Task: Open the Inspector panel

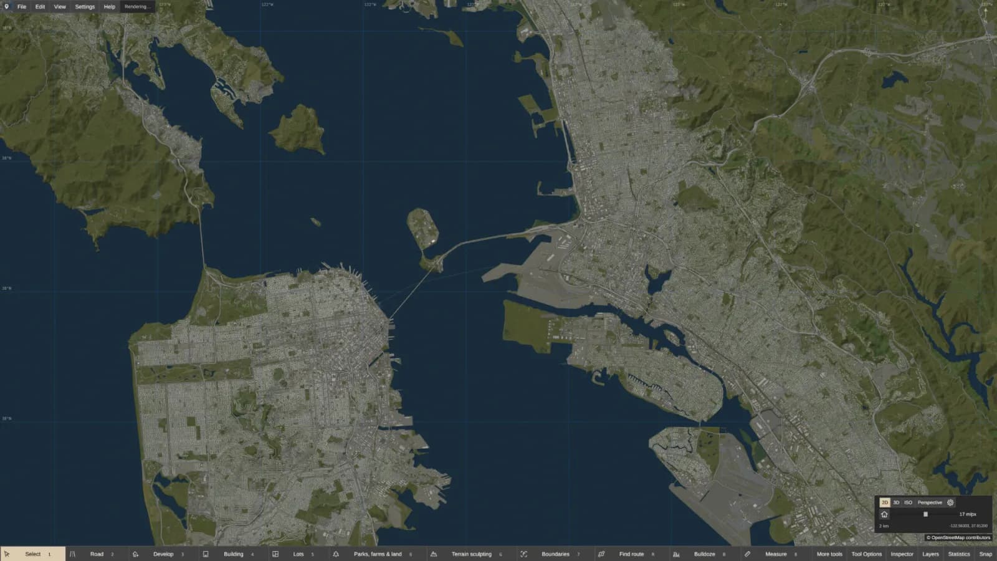Action: coord(902,554)
